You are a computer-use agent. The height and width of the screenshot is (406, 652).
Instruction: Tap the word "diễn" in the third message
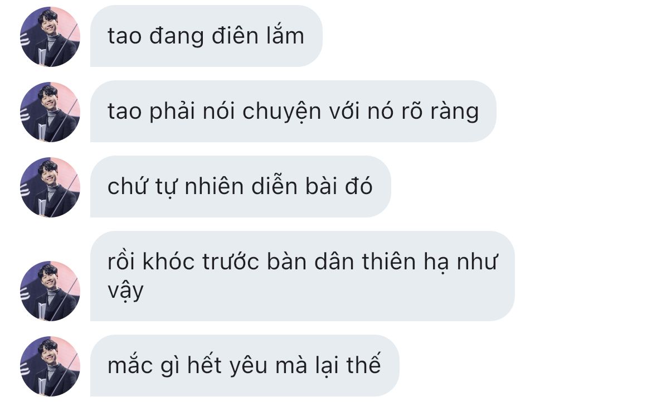[x=275, y=186]
